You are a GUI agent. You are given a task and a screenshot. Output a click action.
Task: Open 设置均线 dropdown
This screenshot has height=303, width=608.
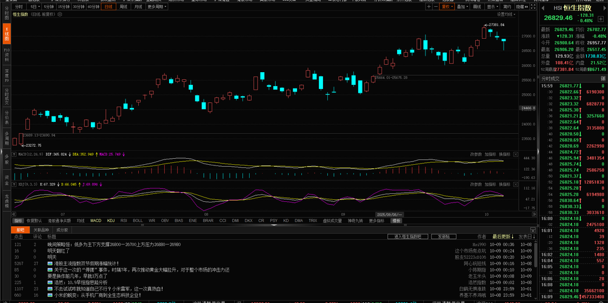[x=506, y=15]
